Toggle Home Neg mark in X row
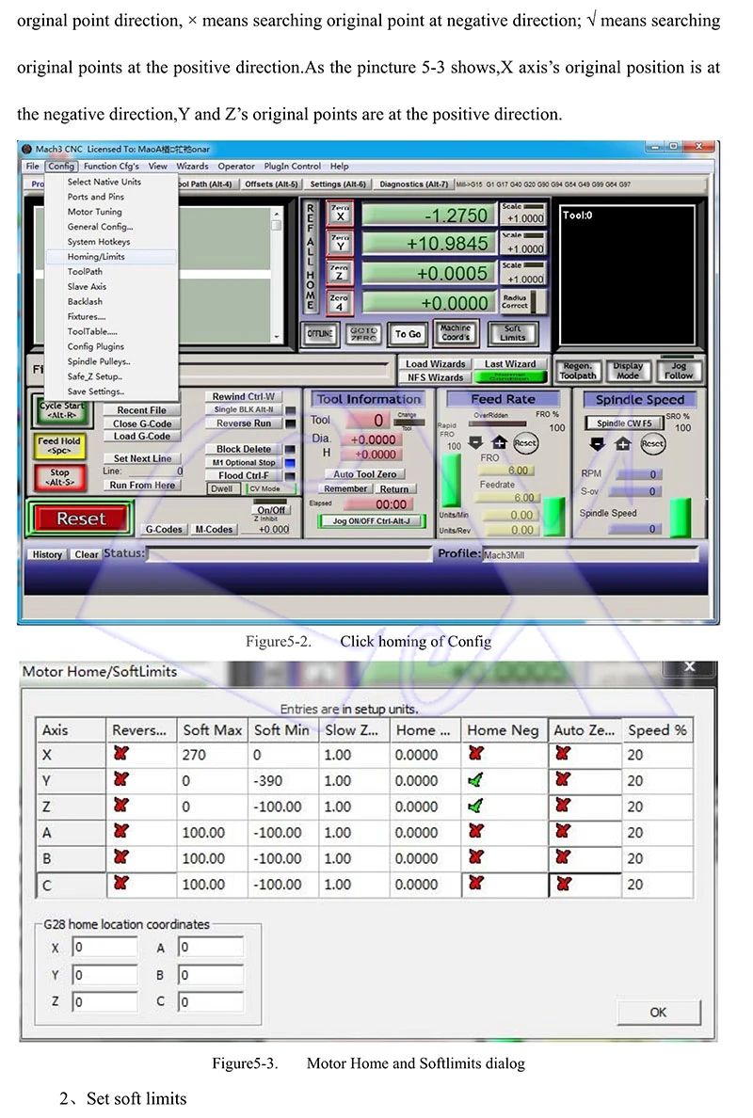Viewport: 753px width, 1118px height. point(475,753)
